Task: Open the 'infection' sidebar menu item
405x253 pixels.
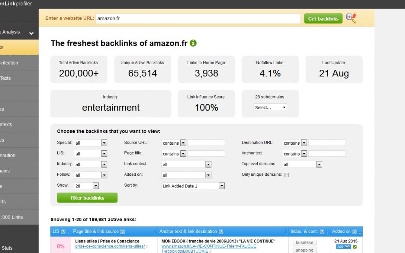Action: [x=19, y=63]
